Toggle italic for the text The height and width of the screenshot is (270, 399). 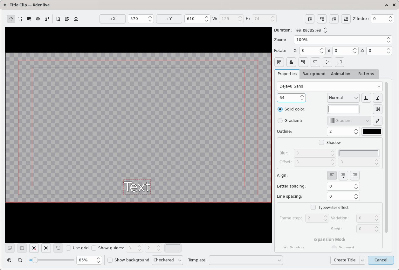coord(378,98)
